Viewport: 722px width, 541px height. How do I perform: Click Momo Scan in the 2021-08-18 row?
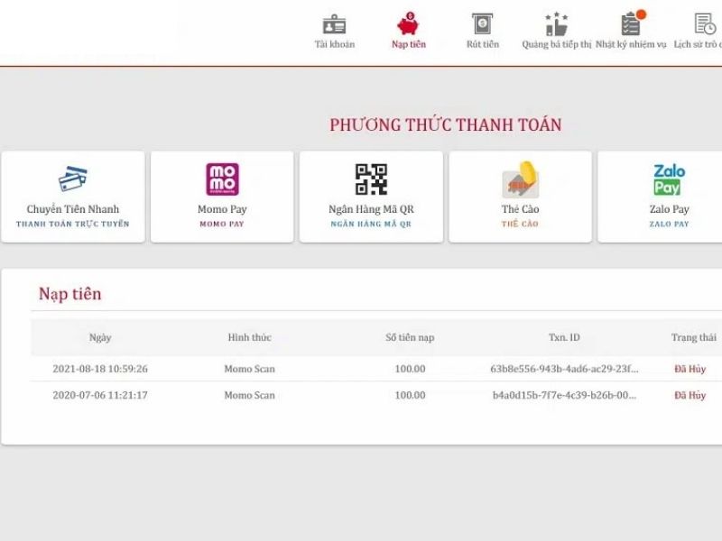click(x=250, y=369)
